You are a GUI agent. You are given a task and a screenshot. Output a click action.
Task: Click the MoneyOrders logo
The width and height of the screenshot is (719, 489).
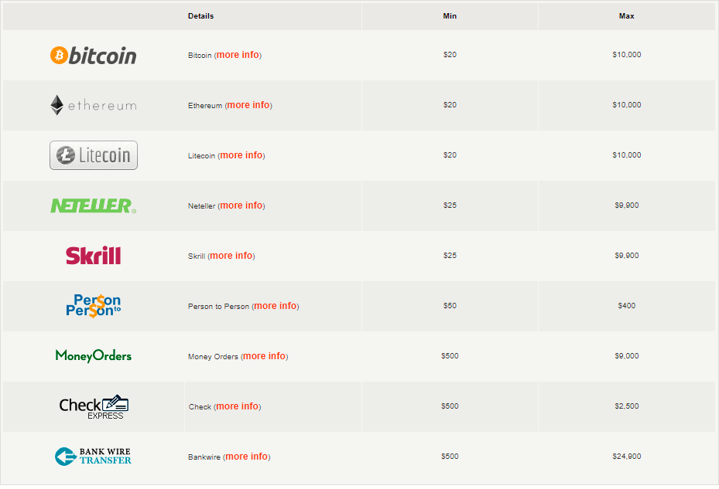tap(93, 356)
